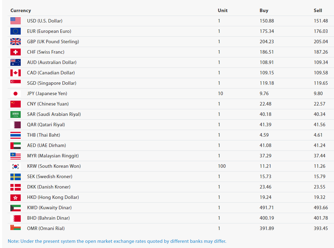334x248 pixels.
Task: Click the Swiss flag icon
Action: (x=16, y=52)
